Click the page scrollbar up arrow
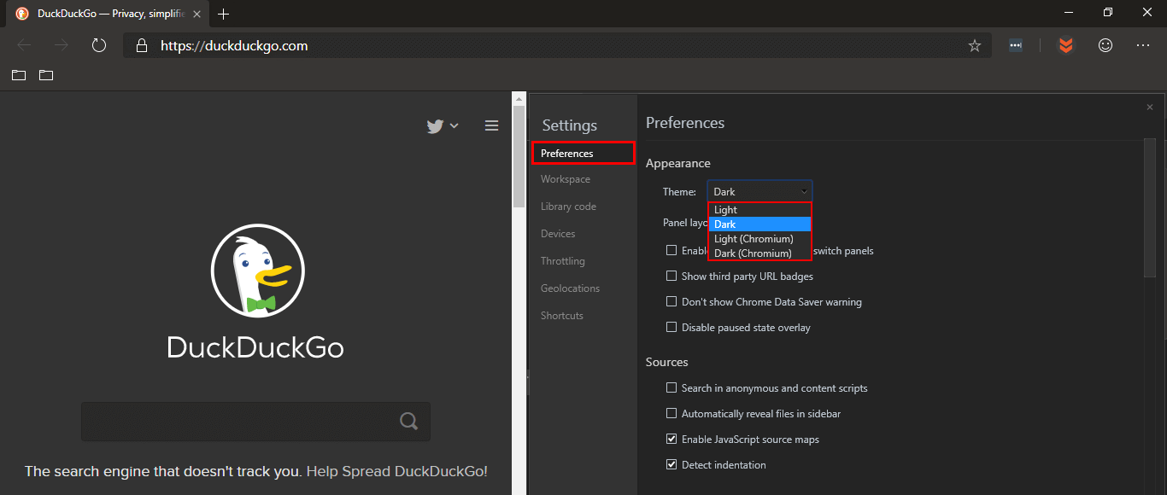Viewport: 1167px width, 495px height. tap(519, 98)
